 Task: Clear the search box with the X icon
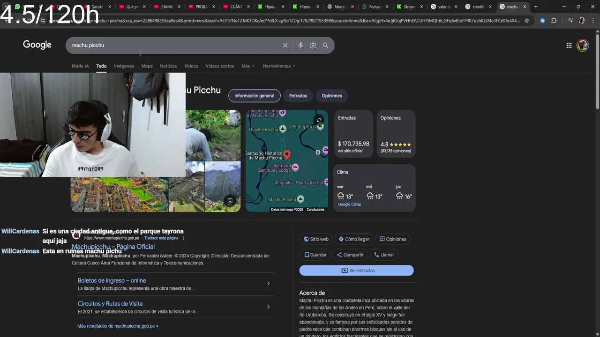[x=285, y=45]
